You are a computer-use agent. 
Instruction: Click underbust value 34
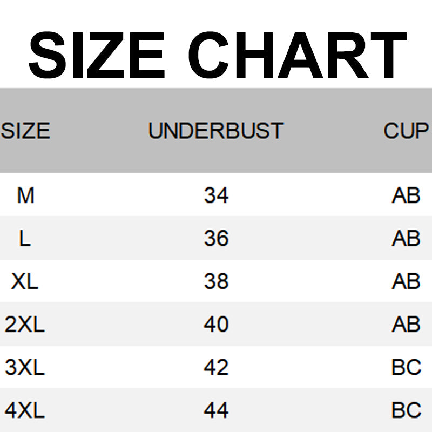(x=216, y=195)
